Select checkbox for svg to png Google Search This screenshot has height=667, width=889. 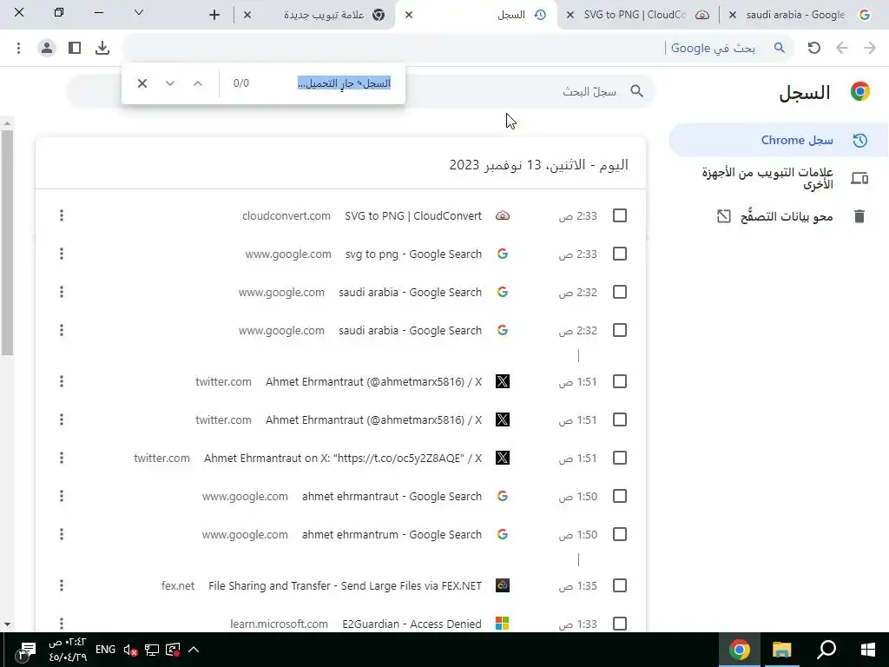coord(620,254)
